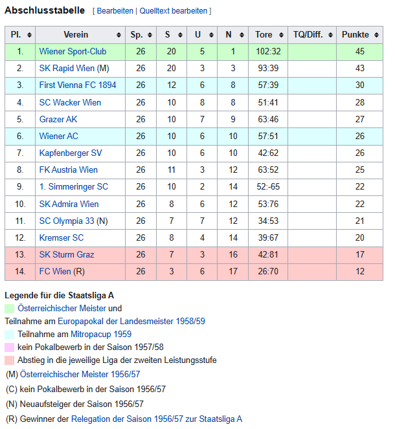Open Europapokal der Landesmeister 1958/59 link
The height and width of the screenshot is (429, 395).
[131, 322]
